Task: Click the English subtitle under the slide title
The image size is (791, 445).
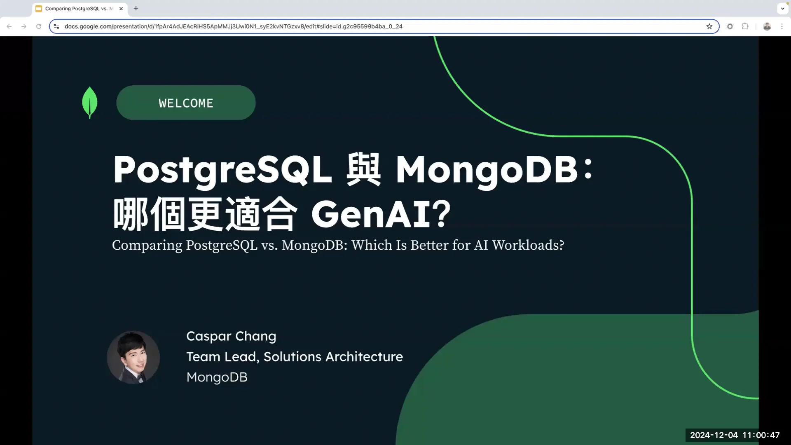Action: coord(338,245)
